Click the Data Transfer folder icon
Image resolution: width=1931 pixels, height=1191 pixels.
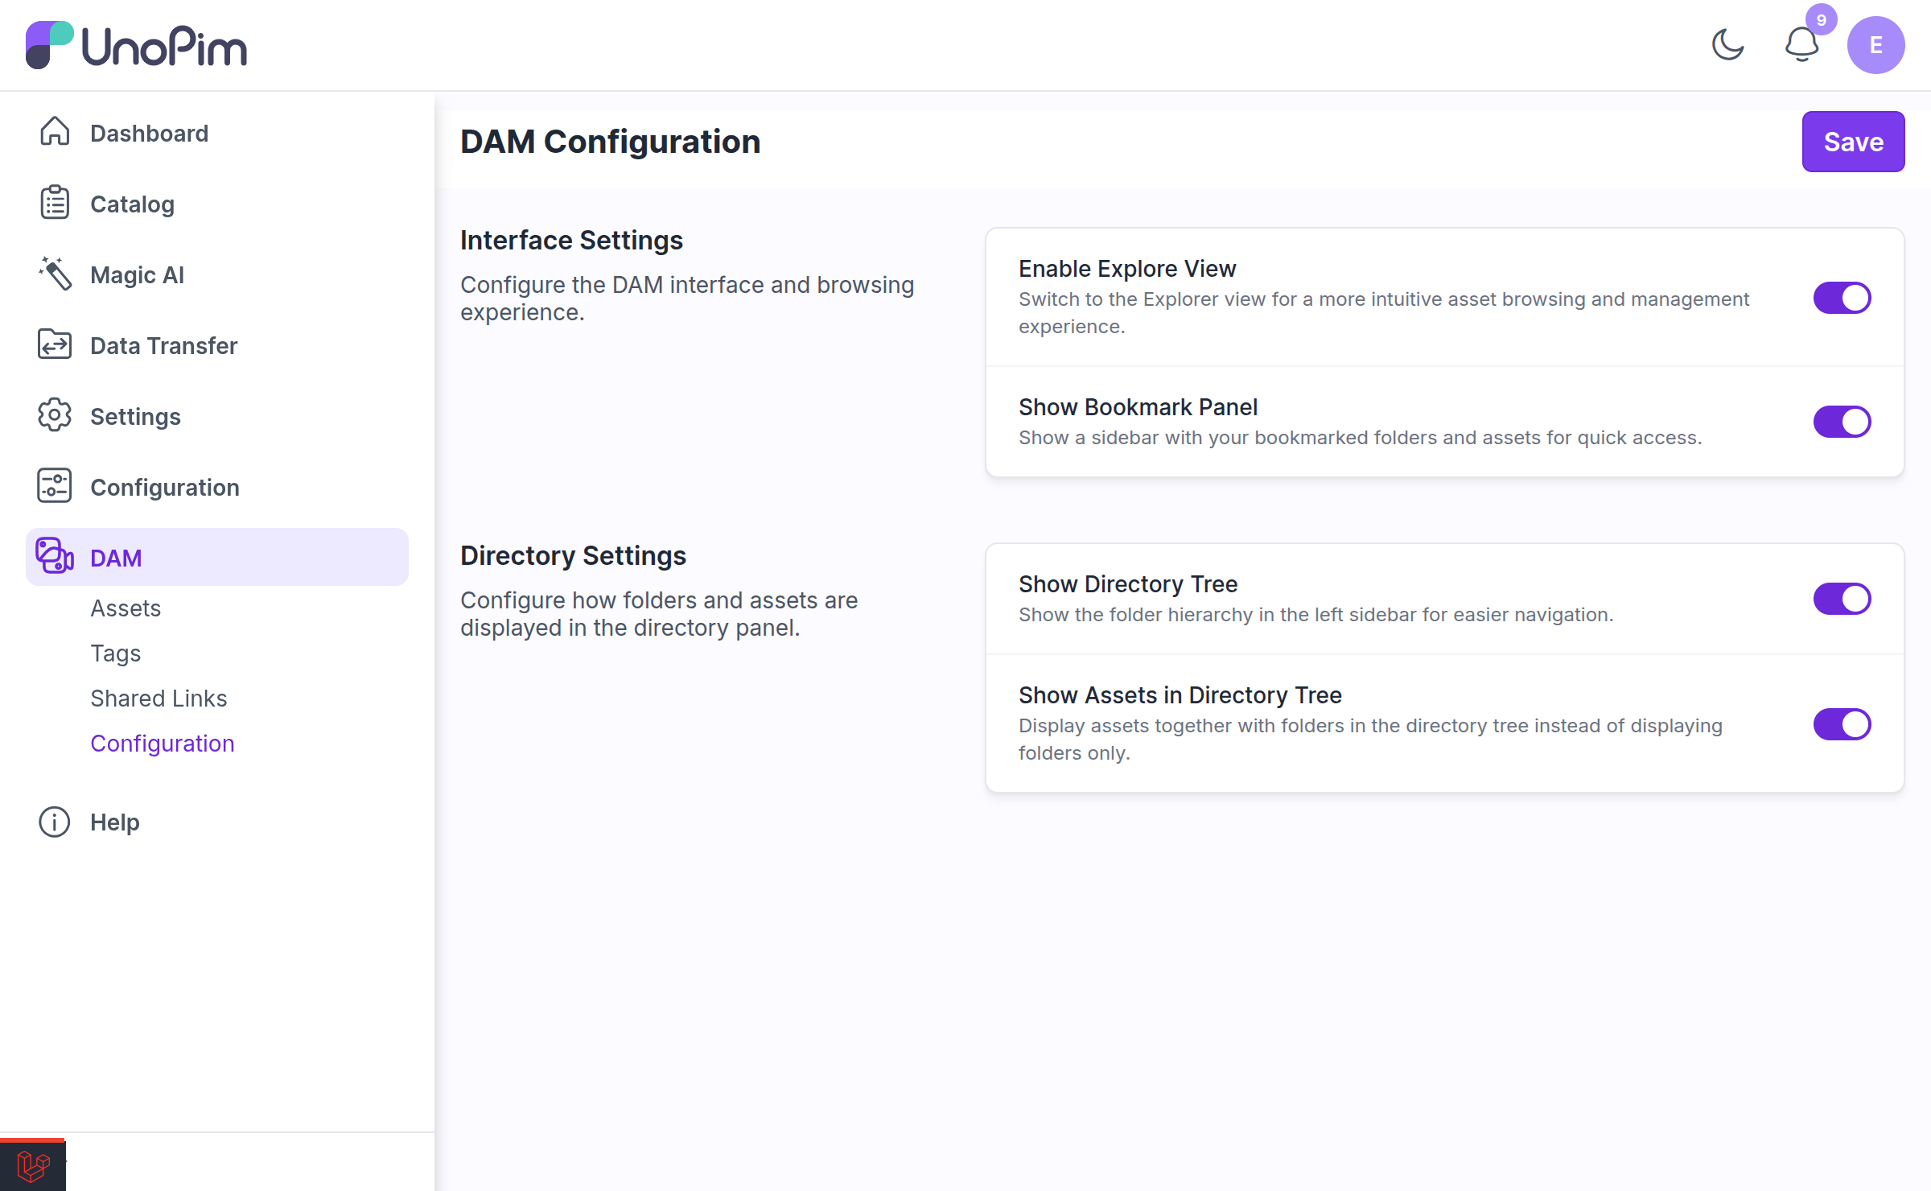pos(55,344)
